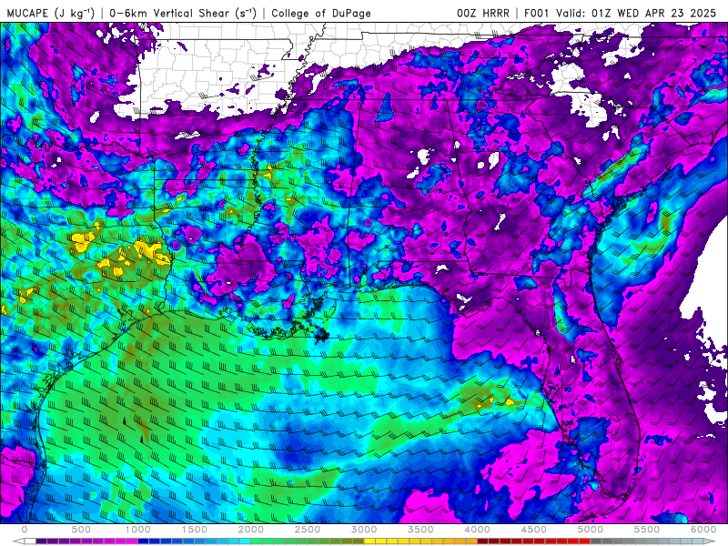Image resolution: width=728 pixels, height=546 pixels.
Task: Click the 3000 label on the color scale
Action: click(x=365, y=530)
